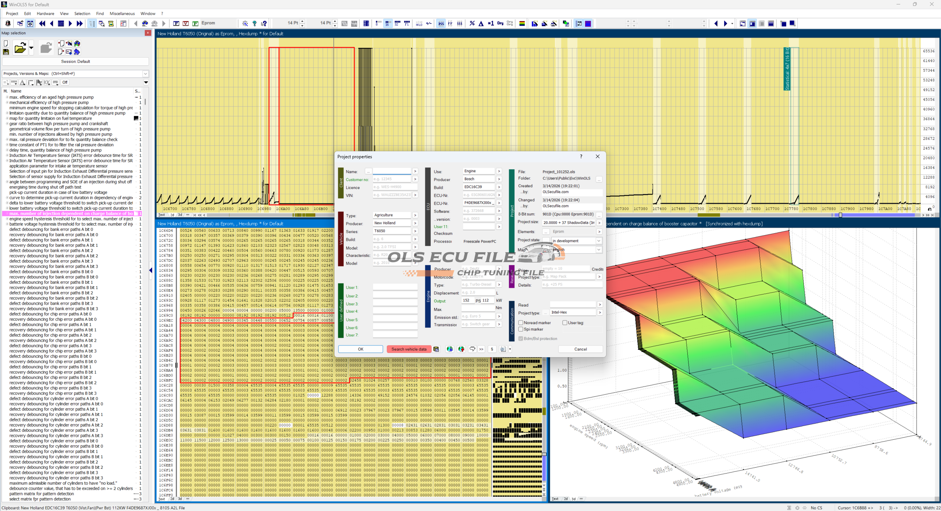
Task: Click the rainbow color palette icon
Action: point(522,23)
